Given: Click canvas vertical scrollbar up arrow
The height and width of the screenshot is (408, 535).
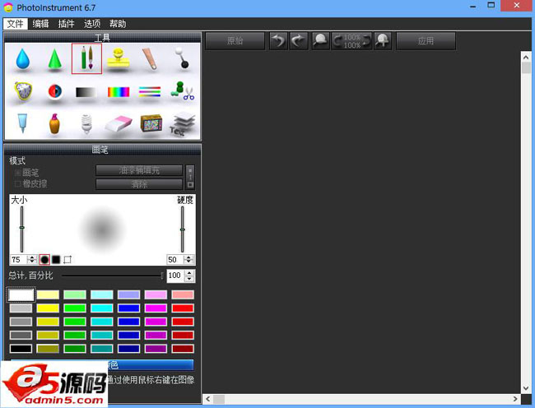Looking at the screenshot, I should 526,58.
